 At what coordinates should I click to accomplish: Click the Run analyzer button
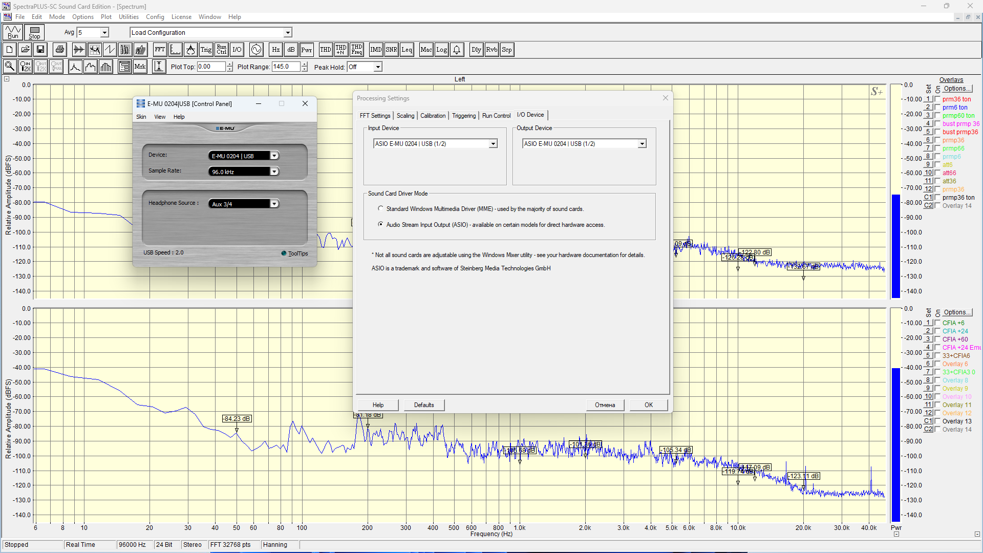point(13,32)
